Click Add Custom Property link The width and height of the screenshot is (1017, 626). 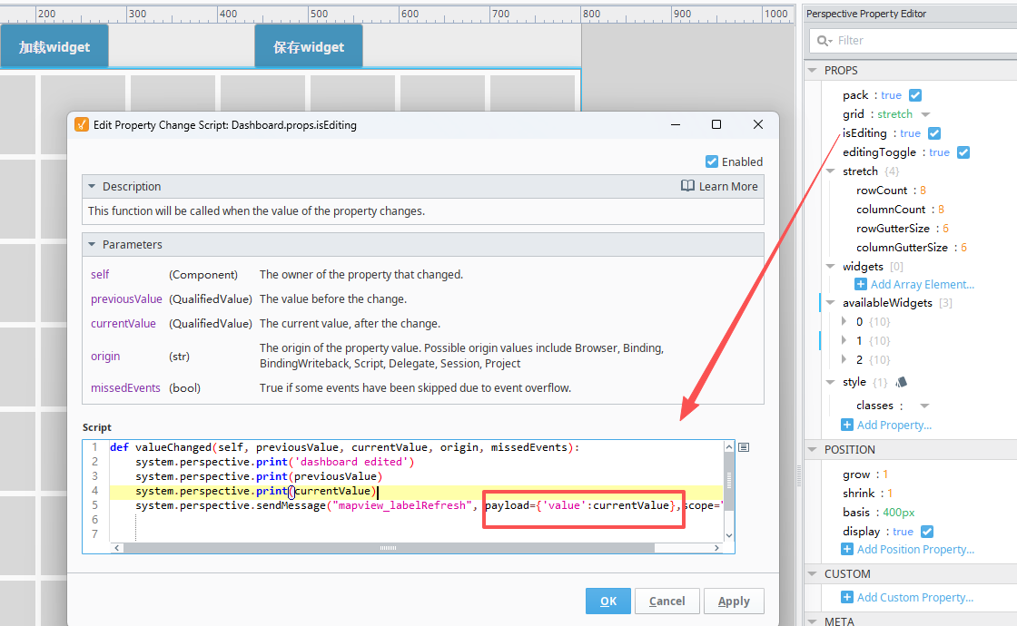pyautogui.click(x=914, y=598)
